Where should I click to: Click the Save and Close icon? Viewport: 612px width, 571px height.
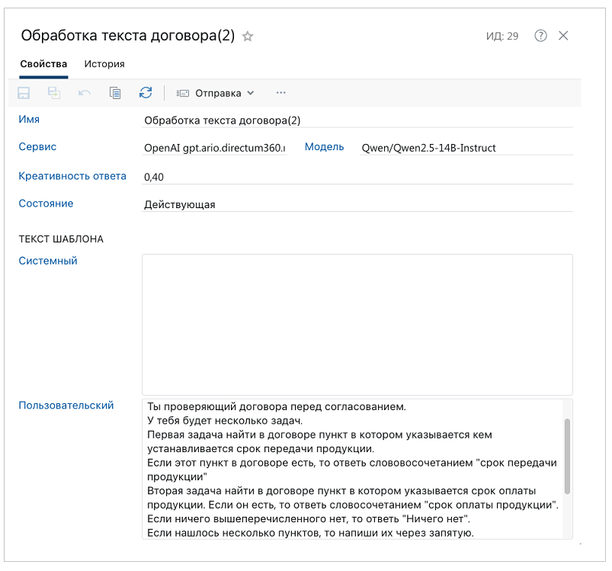click(x=53, y=92)
